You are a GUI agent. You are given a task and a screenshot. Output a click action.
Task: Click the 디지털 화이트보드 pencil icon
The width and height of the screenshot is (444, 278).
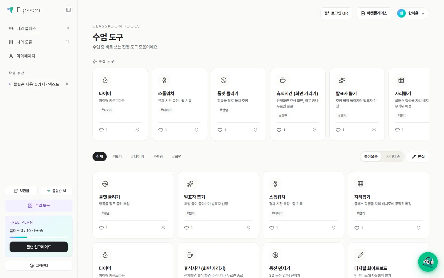coord(360,255)
